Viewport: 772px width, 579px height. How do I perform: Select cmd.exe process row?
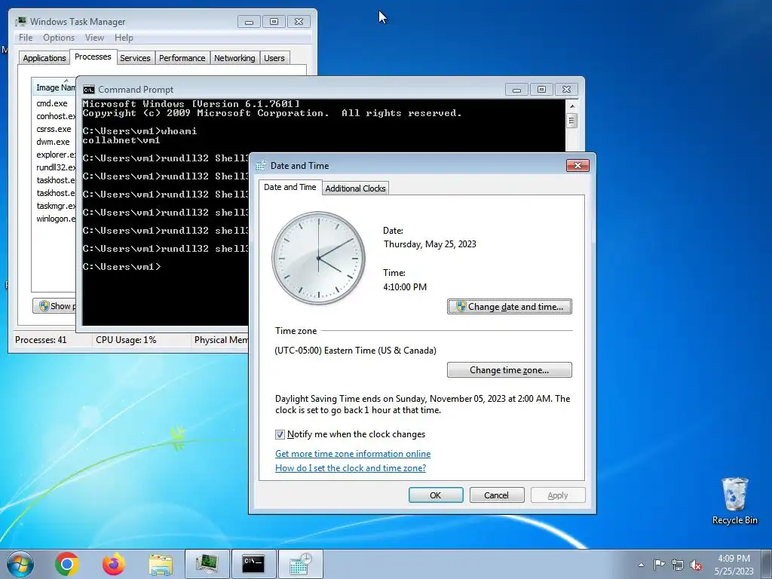coord(54,103)
